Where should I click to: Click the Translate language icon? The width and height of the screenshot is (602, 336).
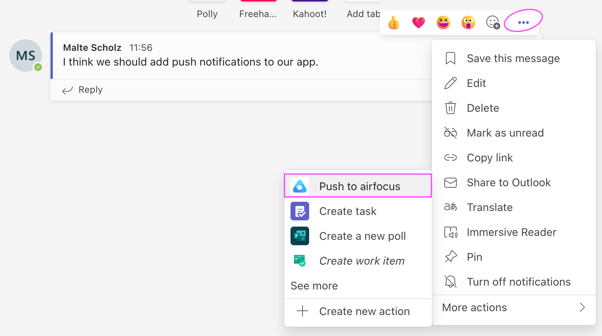[x=451, y=207]
